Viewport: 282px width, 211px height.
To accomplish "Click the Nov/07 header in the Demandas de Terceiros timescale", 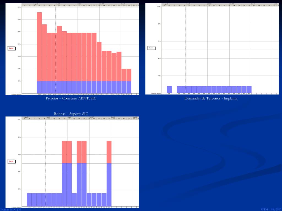I will coord(232,4).
